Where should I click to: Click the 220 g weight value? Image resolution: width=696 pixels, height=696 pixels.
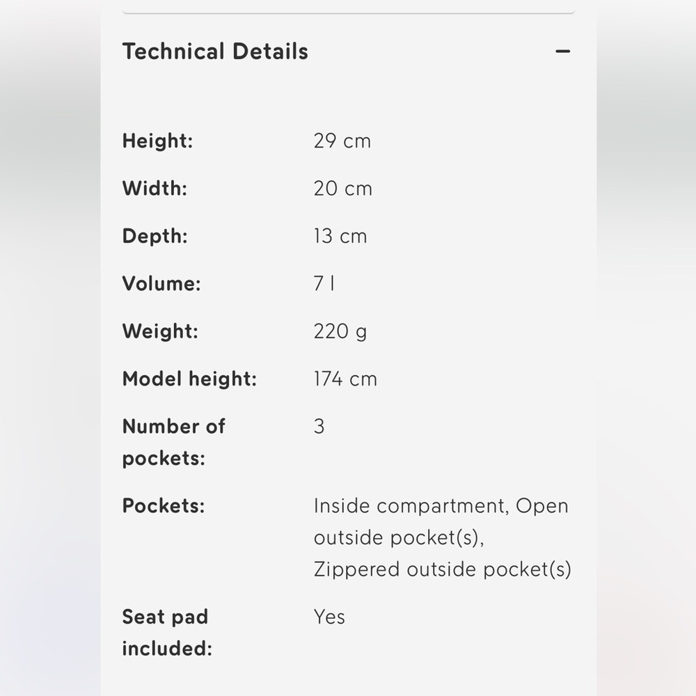[340, 331]
